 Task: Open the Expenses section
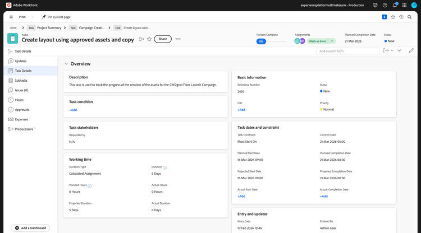click(x=21, y=119)
